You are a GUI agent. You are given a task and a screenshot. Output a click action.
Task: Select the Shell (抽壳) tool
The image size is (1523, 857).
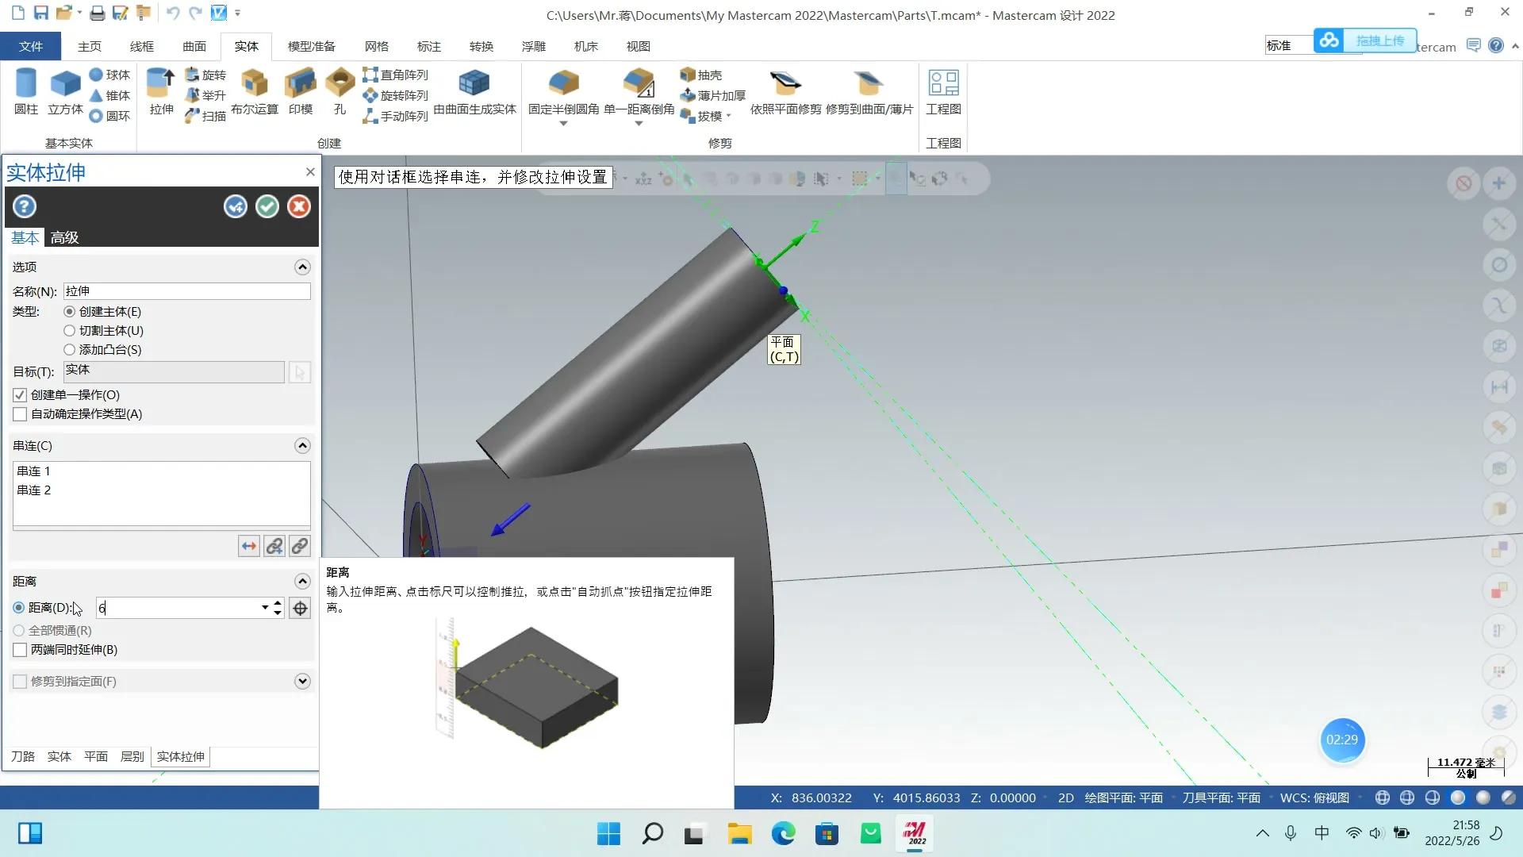coord(701,75)
